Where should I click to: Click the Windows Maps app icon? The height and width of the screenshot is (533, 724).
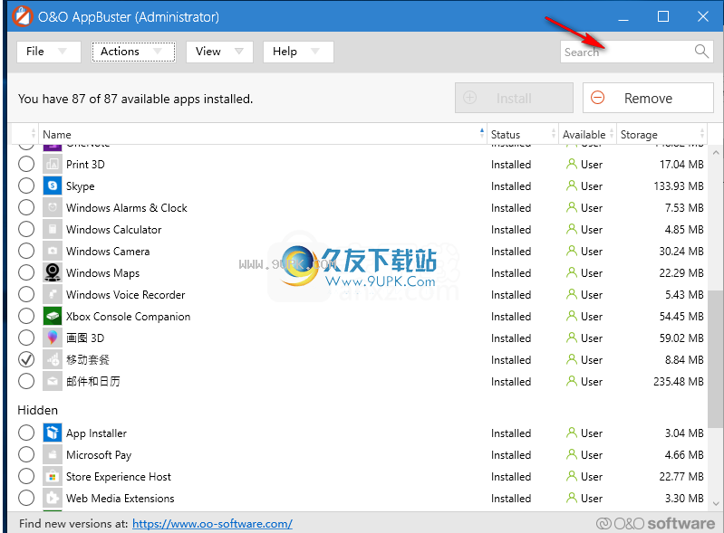click(x=53, y=272)
